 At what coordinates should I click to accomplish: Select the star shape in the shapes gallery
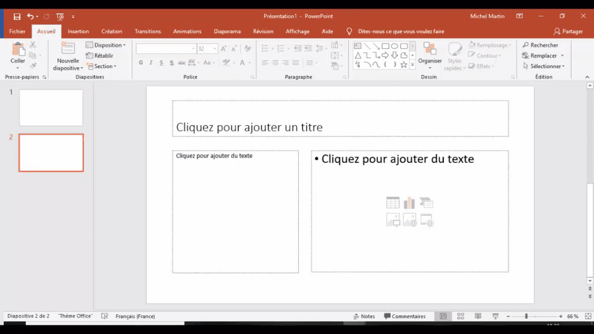tap(403, 64)
